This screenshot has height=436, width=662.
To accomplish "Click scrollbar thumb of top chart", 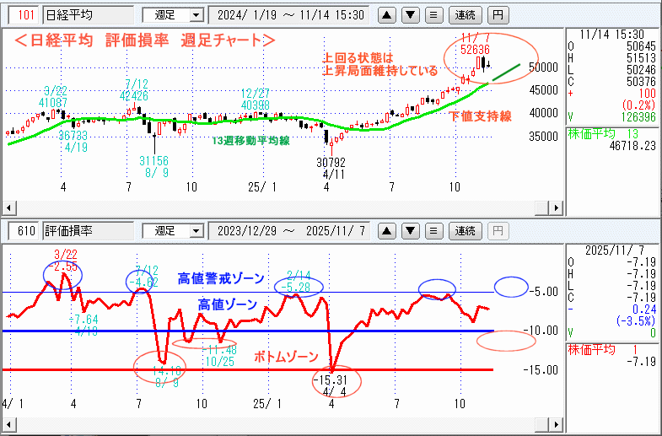I will (542, 208).
